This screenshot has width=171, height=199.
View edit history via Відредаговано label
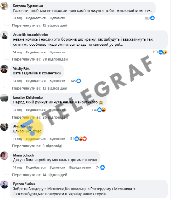[80, 168]
